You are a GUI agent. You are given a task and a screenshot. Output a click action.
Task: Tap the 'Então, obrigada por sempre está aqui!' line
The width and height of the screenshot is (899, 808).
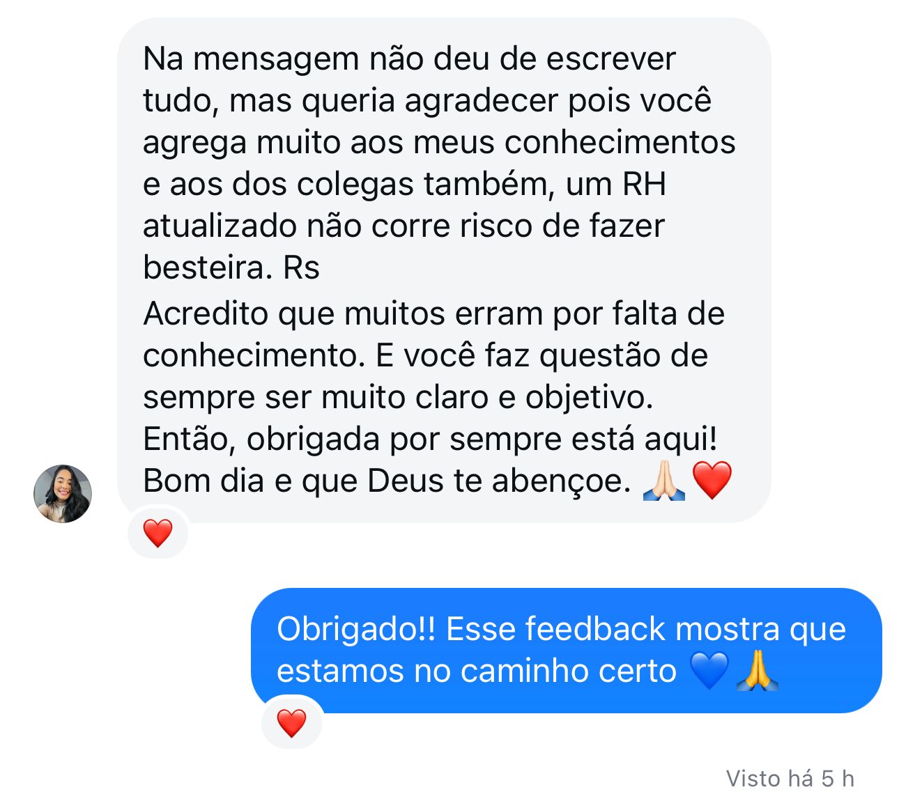point(430,439)
